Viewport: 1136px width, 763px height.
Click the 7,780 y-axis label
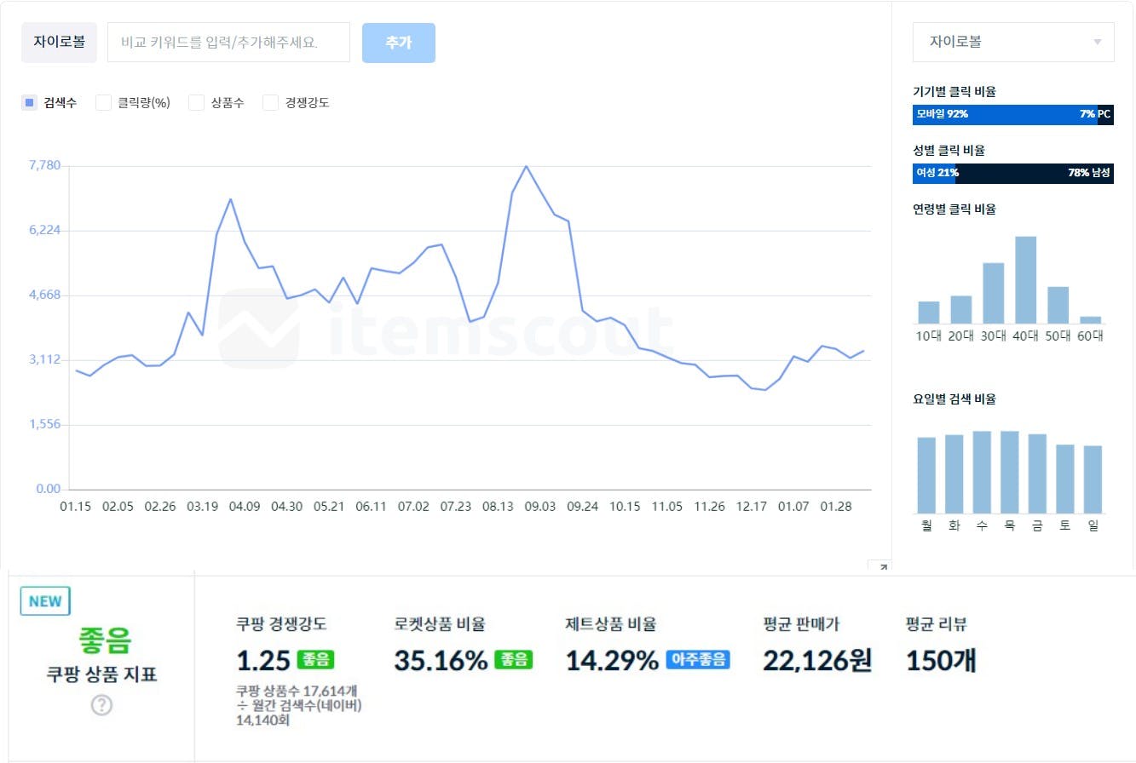click(45, 165)
